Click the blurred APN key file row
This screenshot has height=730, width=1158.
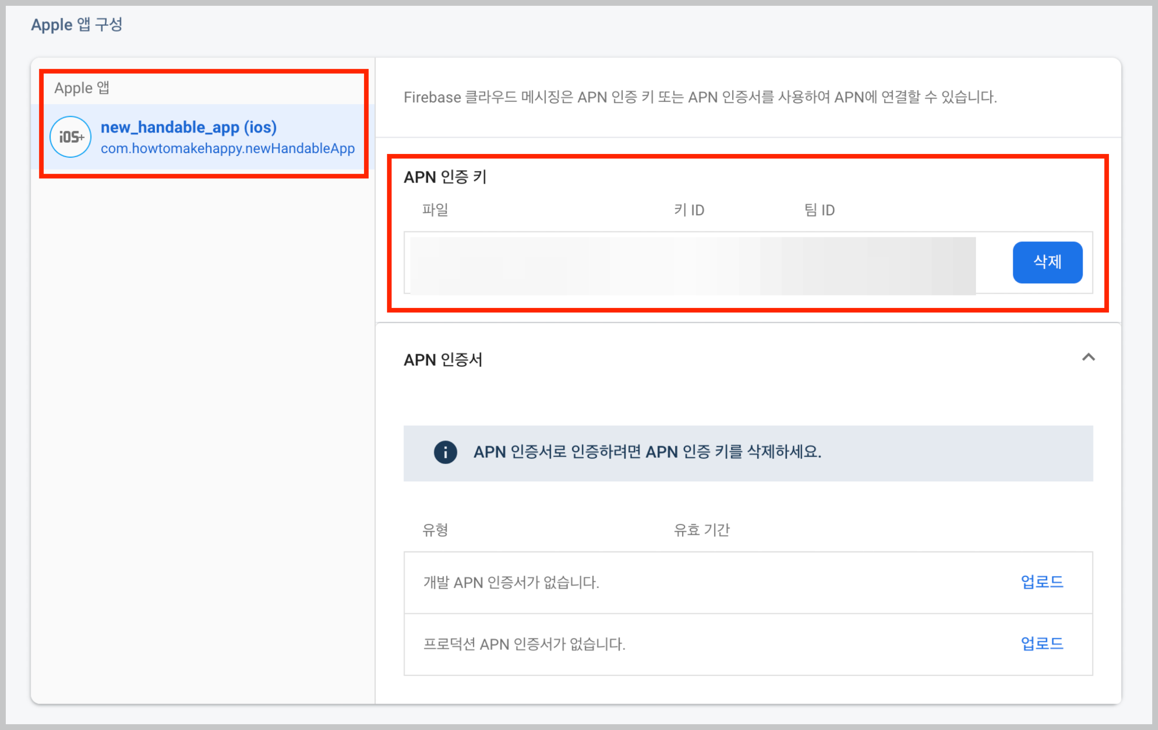coord(692,265)
